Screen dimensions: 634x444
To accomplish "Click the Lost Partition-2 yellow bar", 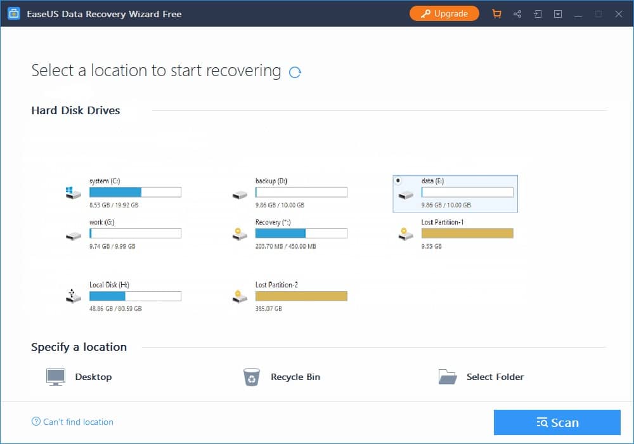I will coord(301,296).
